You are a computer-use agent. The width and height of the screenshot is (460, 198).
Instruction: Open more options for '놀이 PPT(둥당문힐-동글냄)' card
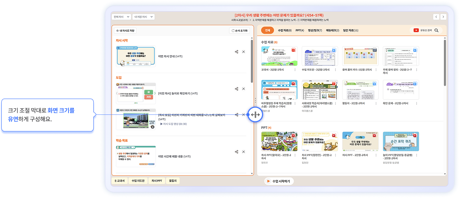pyautogui.click(x=417, y=155)
